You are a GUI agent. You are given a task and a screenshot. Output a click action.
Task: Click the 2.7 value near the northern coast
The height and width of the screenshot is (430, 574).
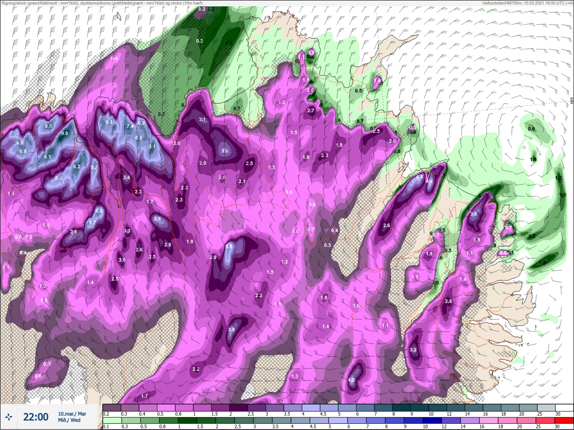pos(311,110)
